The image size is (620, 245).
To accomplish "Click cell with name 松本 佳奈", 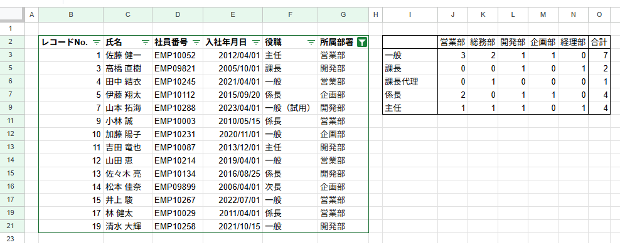I will point(128,187).
